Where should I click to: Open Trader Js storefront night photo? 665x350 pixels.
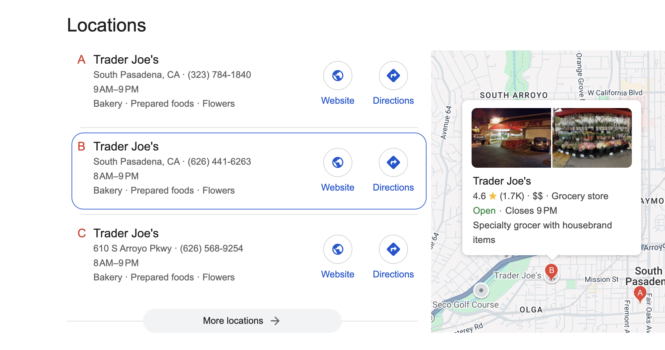tap(511, 138)
